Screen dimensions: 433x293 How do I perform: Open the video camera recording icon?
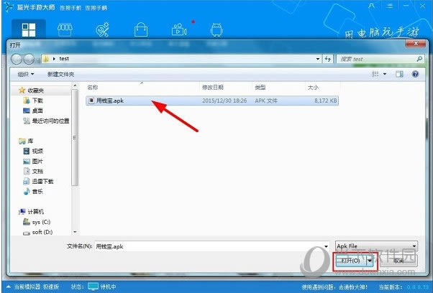[179, 29]
